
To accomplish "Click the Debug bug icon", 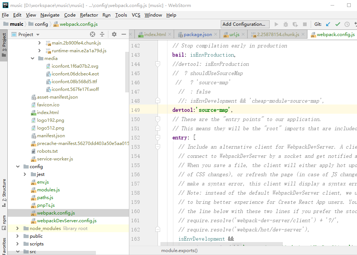I will click(286, 24).
